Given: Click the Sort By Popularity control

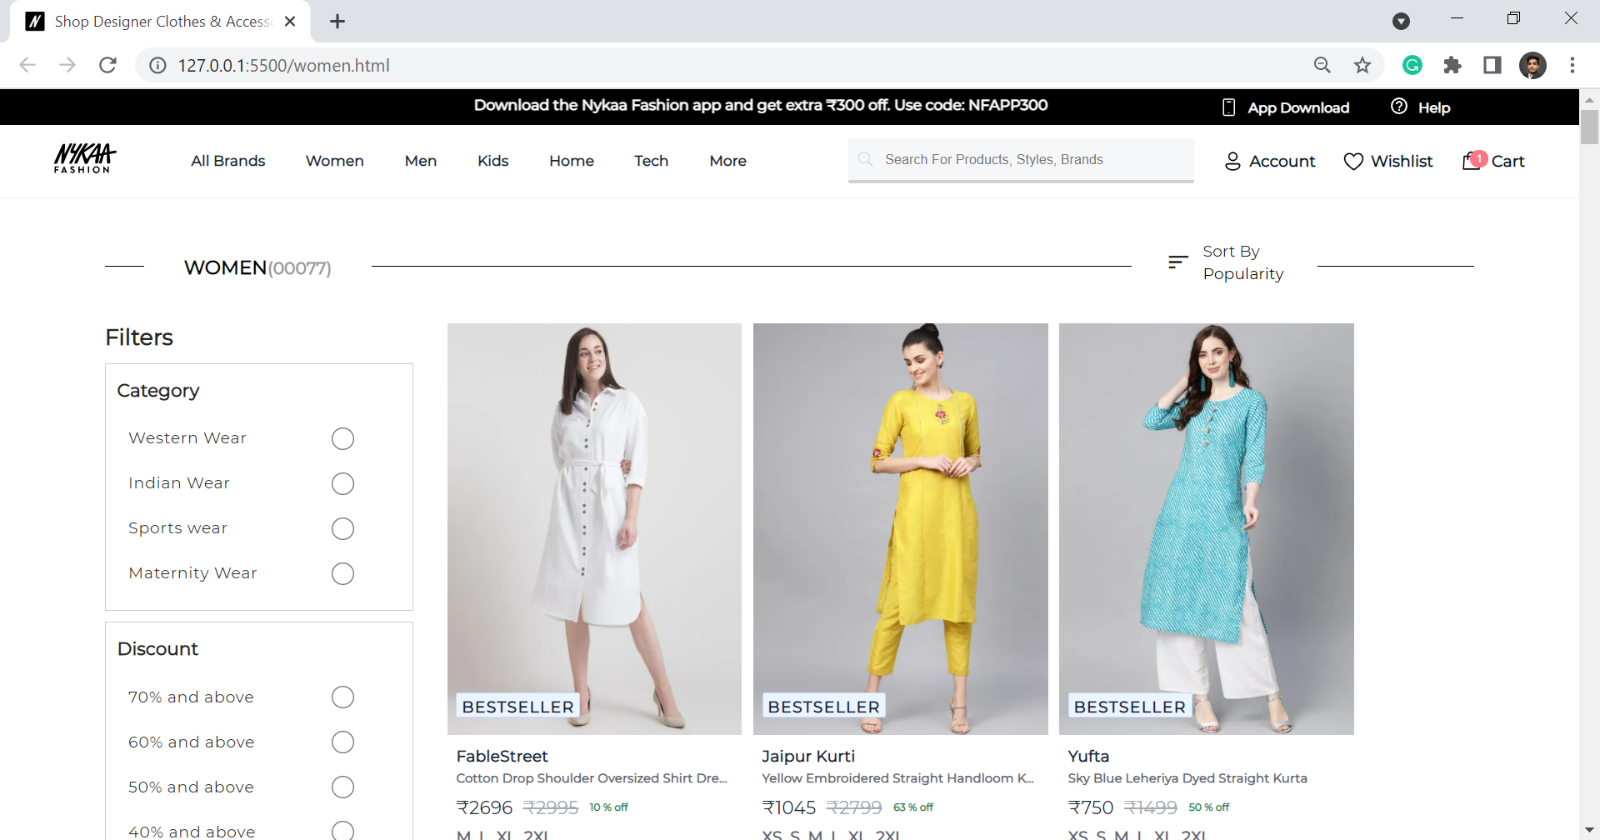Looking at the screenshot, I should (x=1242, y=262).
